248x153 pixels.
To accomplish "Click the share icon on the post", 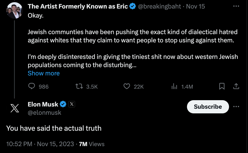I will point(236,86).
